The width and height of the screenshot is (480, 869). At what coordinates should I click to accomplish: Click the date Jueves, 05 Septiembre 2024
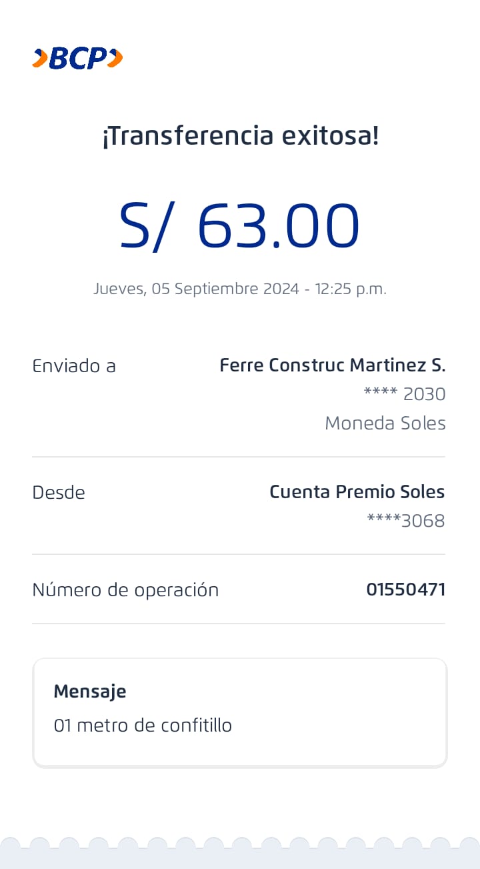196,289
